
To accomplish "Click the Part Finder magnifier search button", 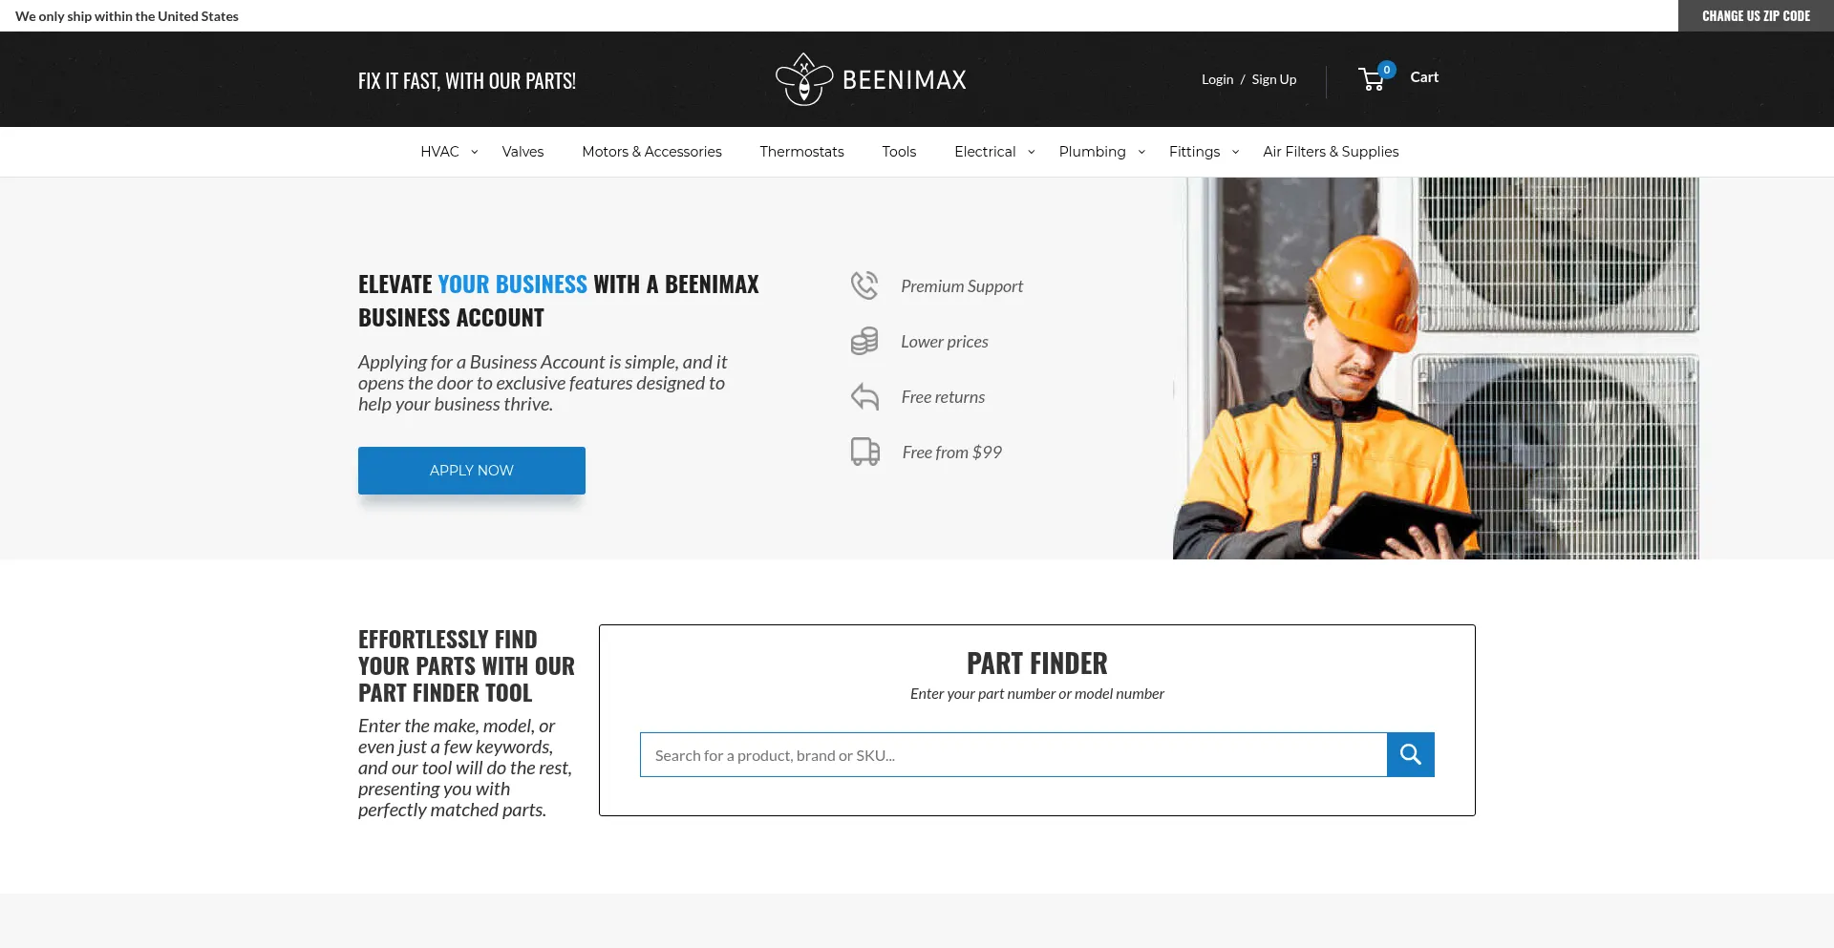I will tap(1410, 755).
